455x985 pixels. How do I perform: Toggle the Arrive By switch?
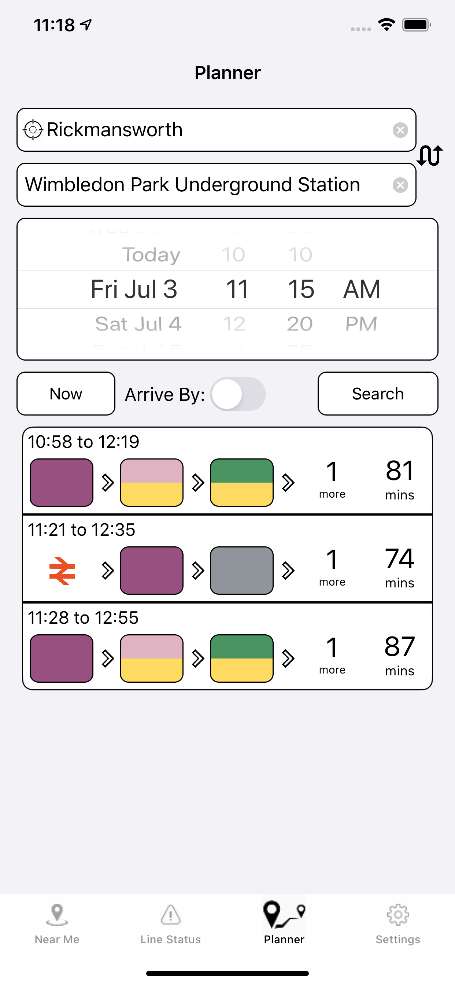(238, 394)
